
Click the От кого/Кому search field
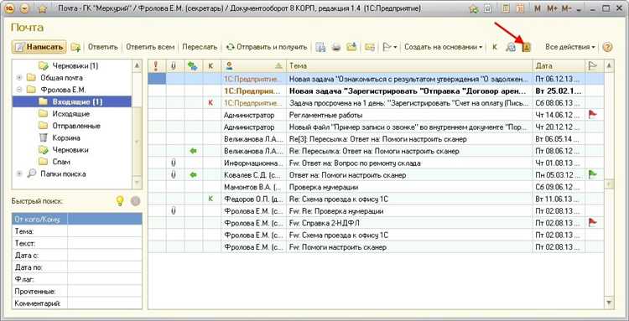click(104, 220)
